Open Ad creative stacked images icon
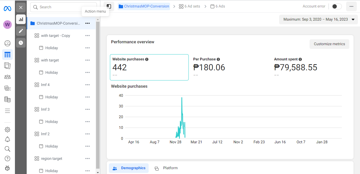The height and width of the screenshot is (174, 360). coord(7,88)
